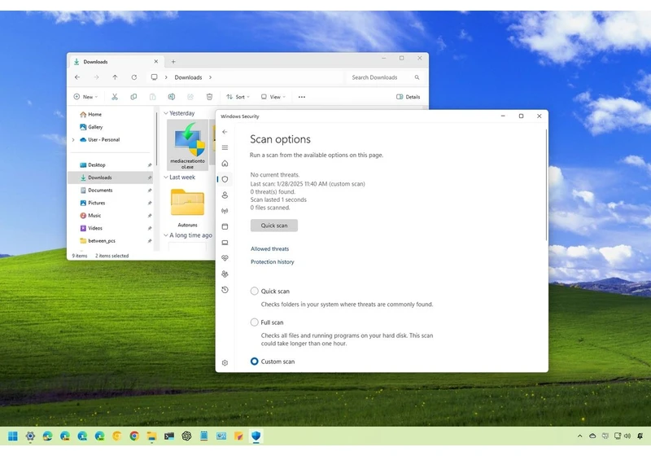Open Terminal from the taskbar

point(169,436)
